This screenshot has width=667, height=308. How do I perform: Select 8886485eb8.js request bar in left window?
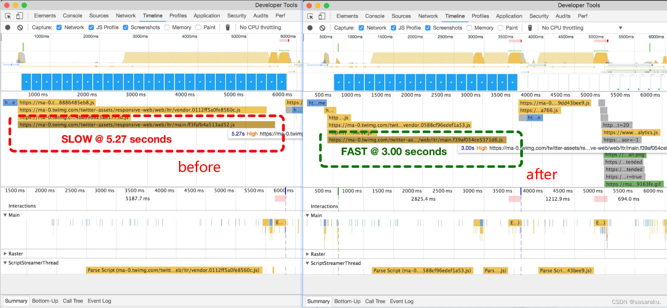(57, 103)
